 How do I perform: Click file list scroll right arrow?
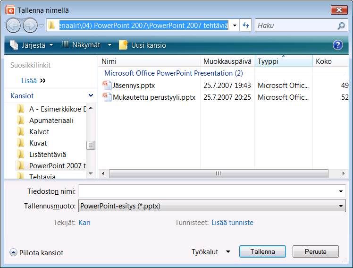tap(343, 173)
